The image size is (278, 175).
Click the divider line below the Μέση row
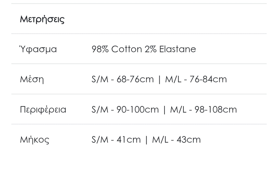coord(139,94)
